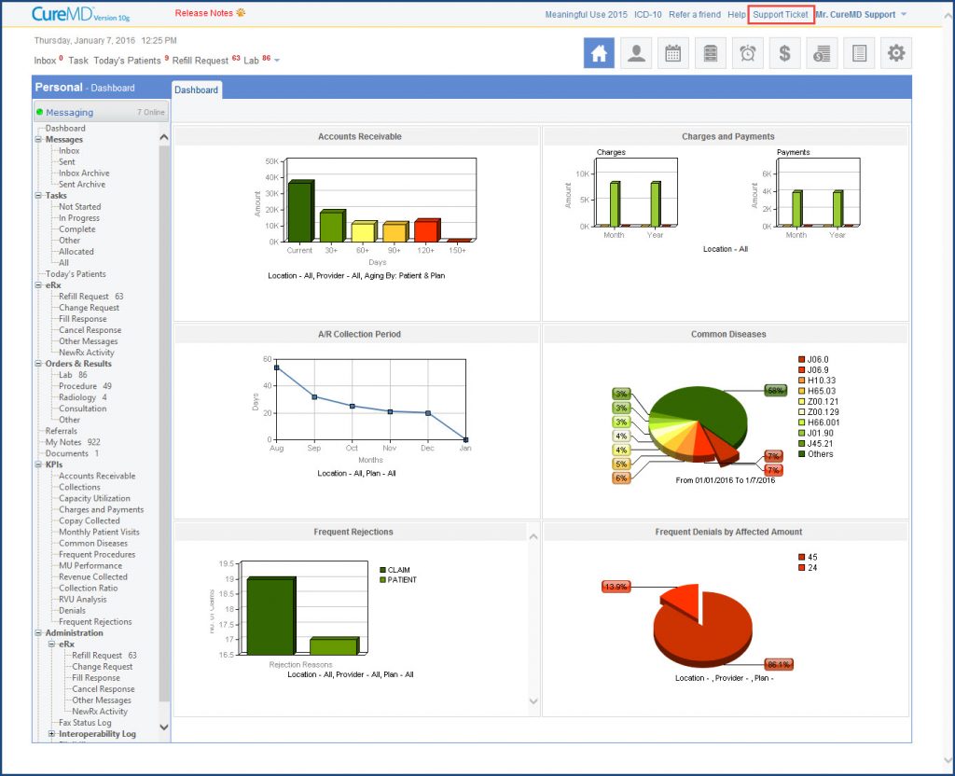Collapse the Messages tree node
The height and width of the screenshot is (776, 955).
(x=38, y=140)
